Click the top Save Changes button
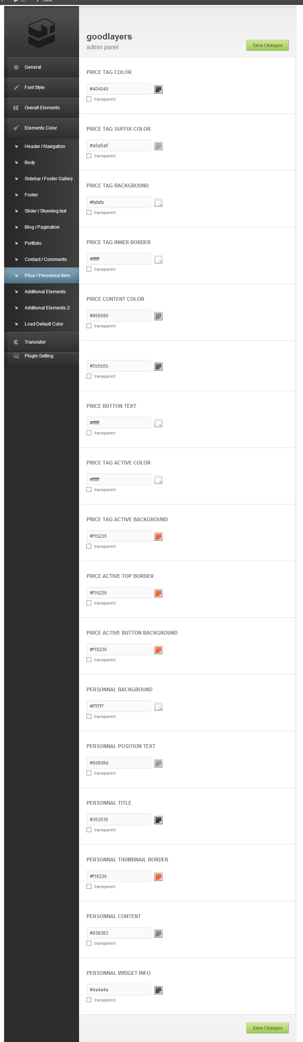This screenshot has height=1042, width=303. pyautogui.click(x=267, y=45)
